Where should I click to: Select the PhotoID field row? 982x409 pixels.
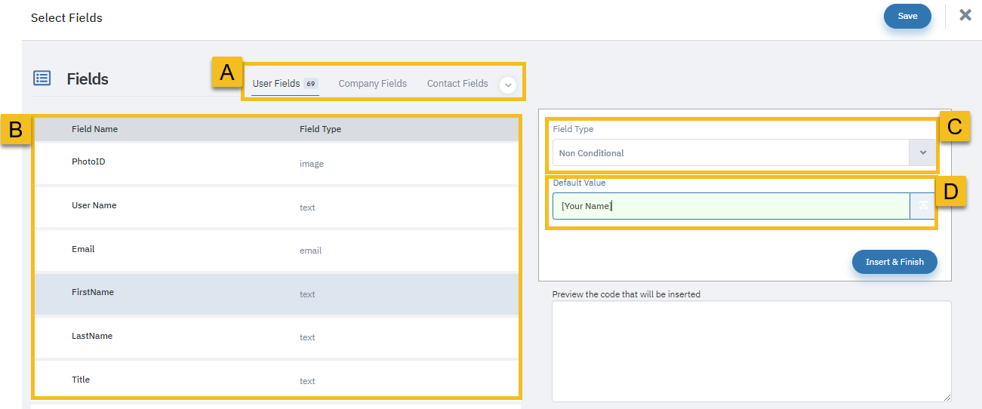click(x=276, y=163)
